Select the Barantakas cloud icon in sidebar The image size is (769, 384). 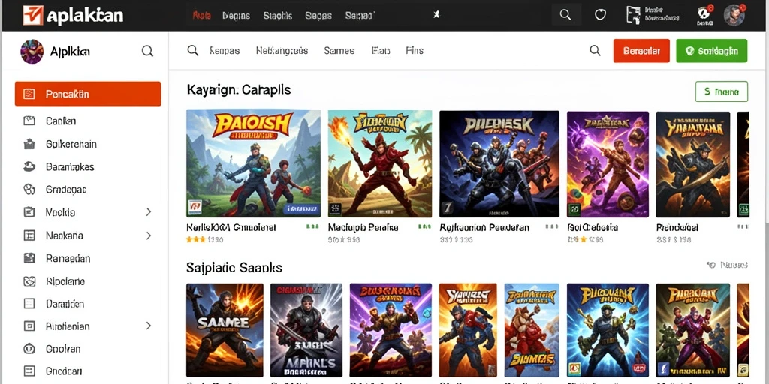(x=29, y=166)
